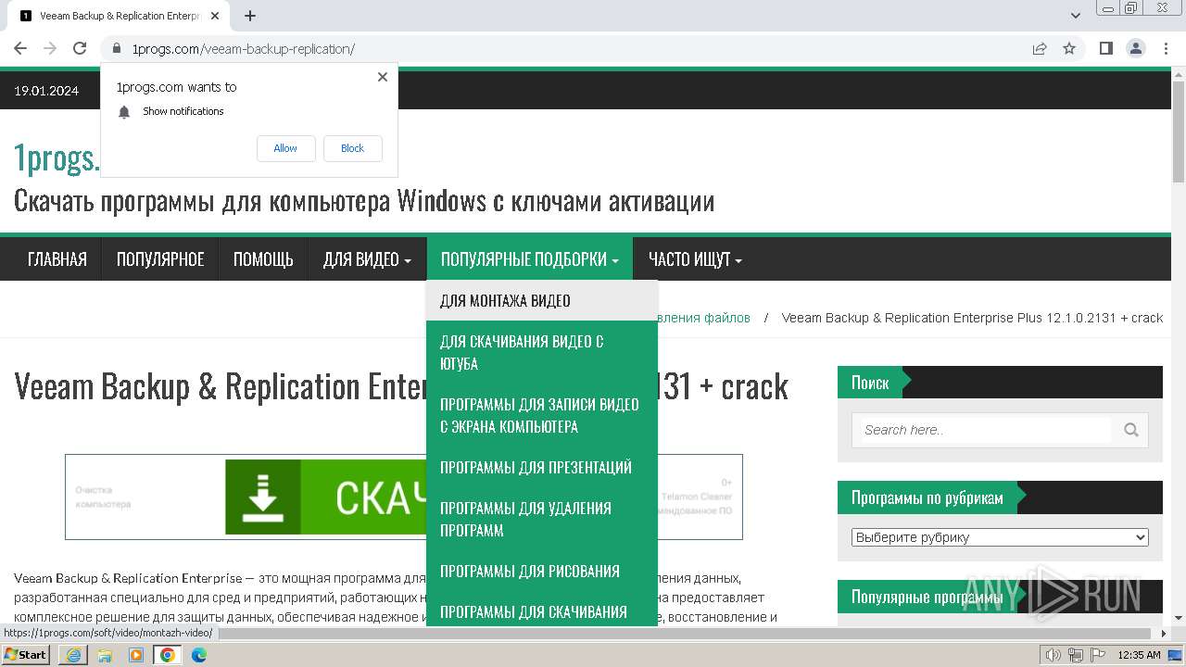
Task: Select ДЛЯ МОНТАЖА ВИДЕО submenu entry
Action: coord(542,300)
